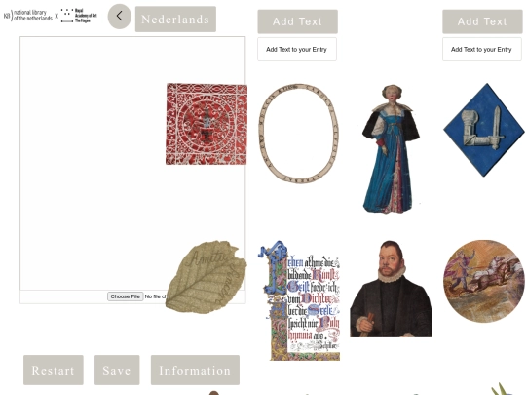Pick the oval inscription frame image

[299, 134]
